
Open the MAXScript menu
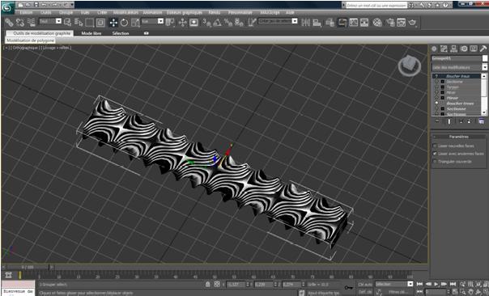(x=270, y=12)
